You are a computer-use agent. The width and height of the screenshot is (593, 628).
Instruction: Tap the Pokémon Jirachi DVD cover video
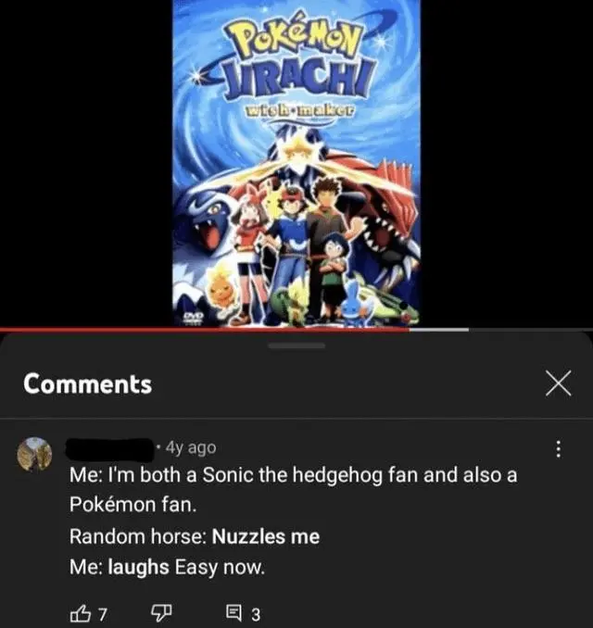[296, 163]
